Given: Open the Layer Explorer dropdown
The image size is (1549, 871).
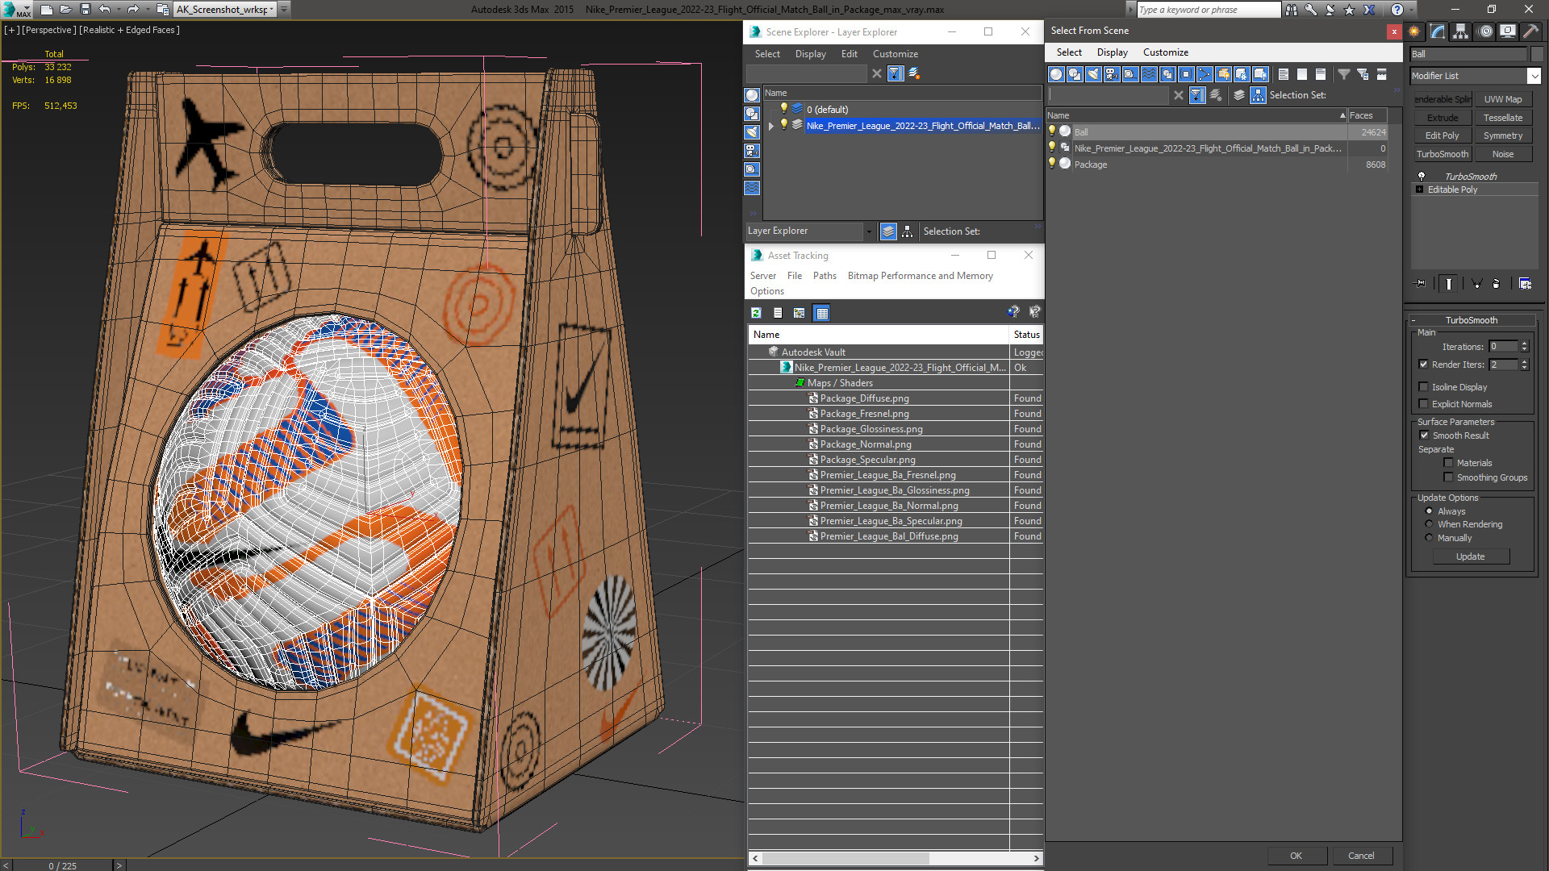Looking at the screenshot, I should [869, 231].
